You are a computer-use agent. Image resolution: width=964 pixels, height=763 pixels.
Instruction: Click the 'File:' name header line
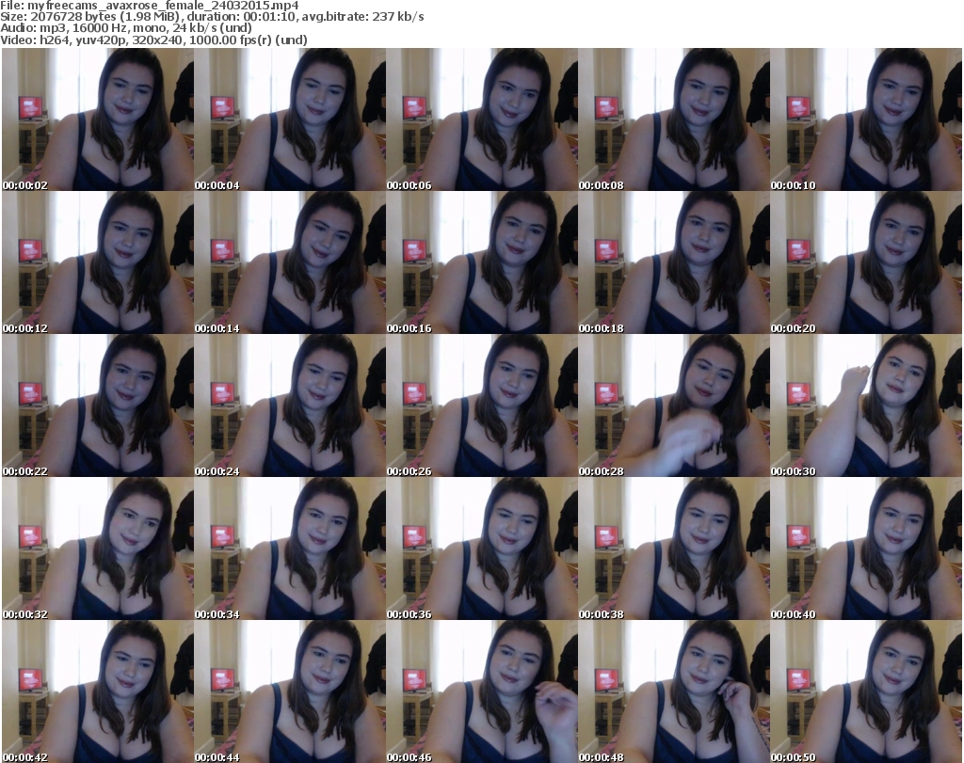(x=150, y=6)
